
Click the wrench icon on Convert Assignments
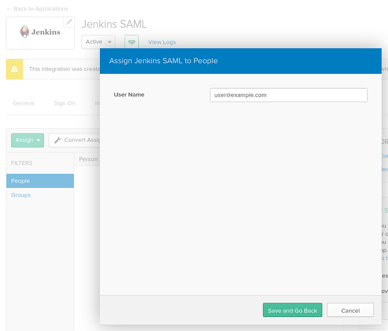tap(58, 140)
